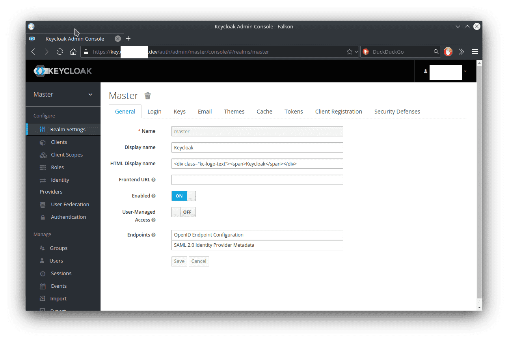508x341 pixels.
Task: Select the Roles section icon
Action: [43, 167]
